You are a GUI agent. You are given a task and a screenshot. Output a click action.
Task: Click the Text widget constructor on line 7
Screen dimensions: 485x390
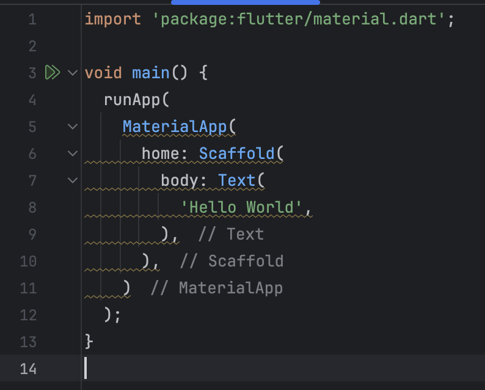click(x=236, y=180)
